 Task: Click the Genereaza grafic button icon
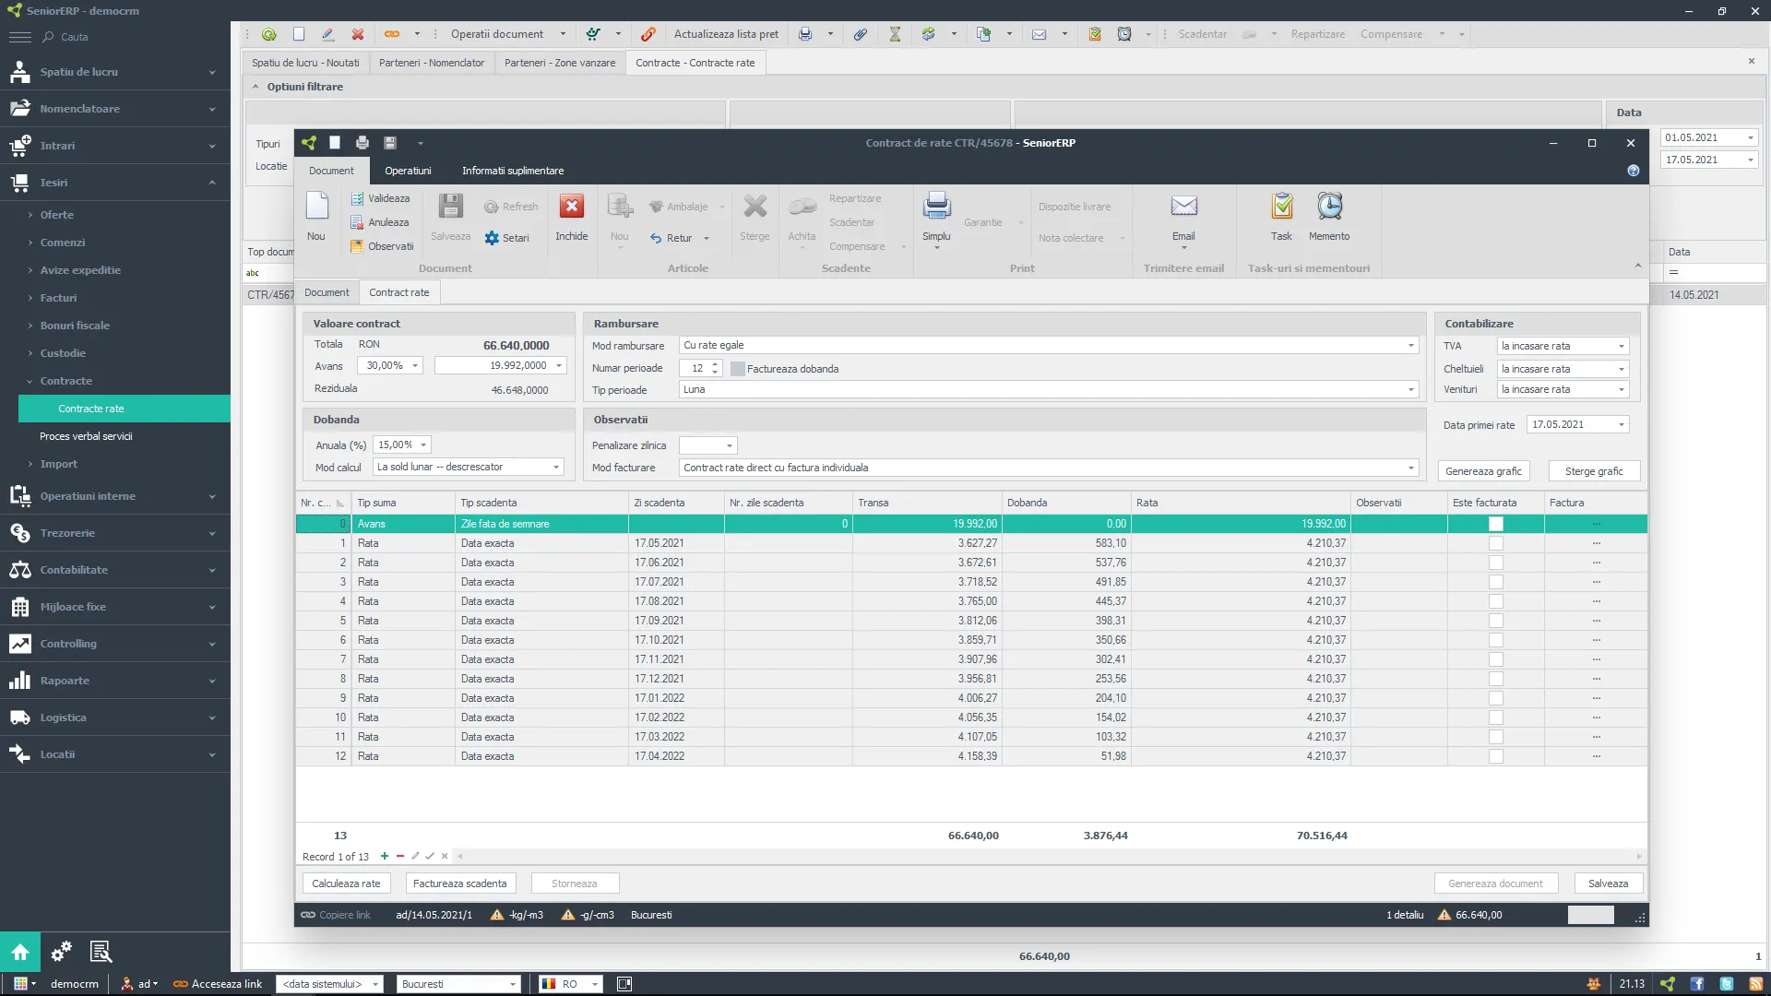pos(1484,470)
